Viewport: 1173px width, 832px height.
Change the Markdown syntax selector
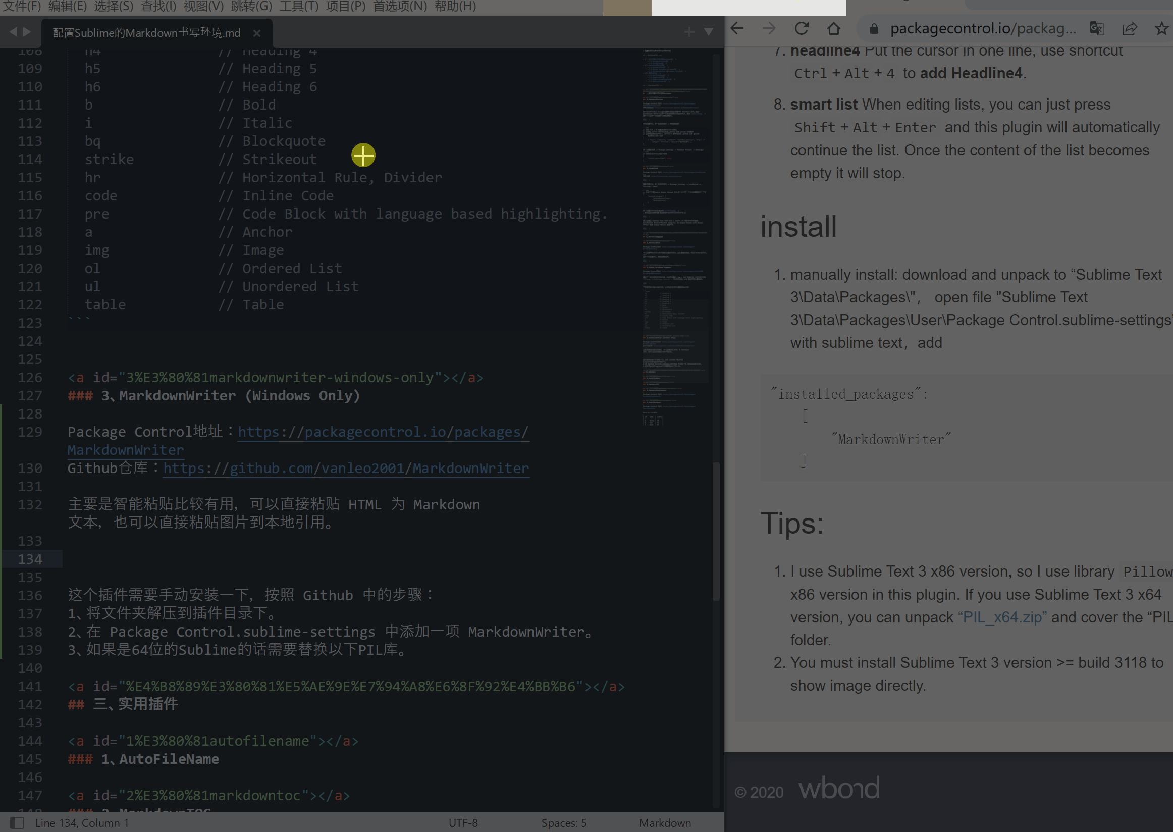[x=665, y=823]
